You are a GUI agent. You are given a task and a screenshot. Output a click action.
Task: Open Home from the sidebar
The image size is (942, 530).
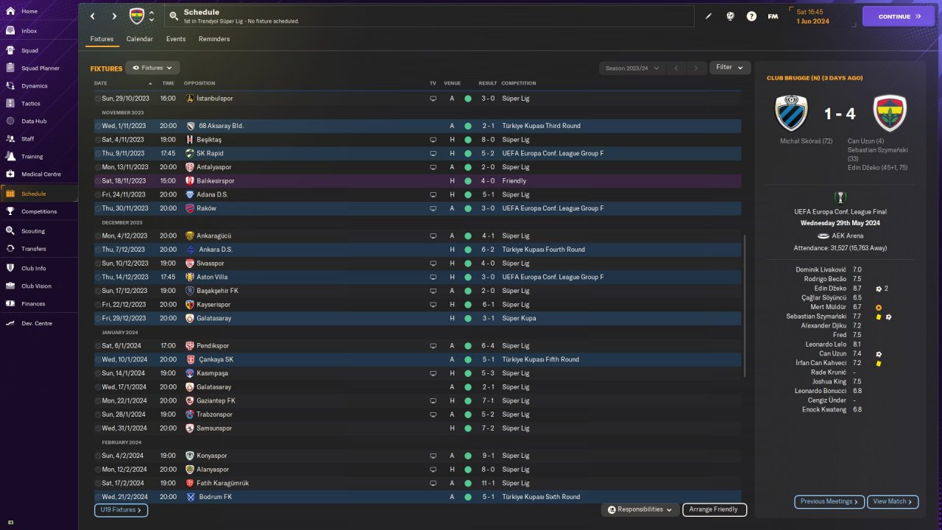(29, 12)
